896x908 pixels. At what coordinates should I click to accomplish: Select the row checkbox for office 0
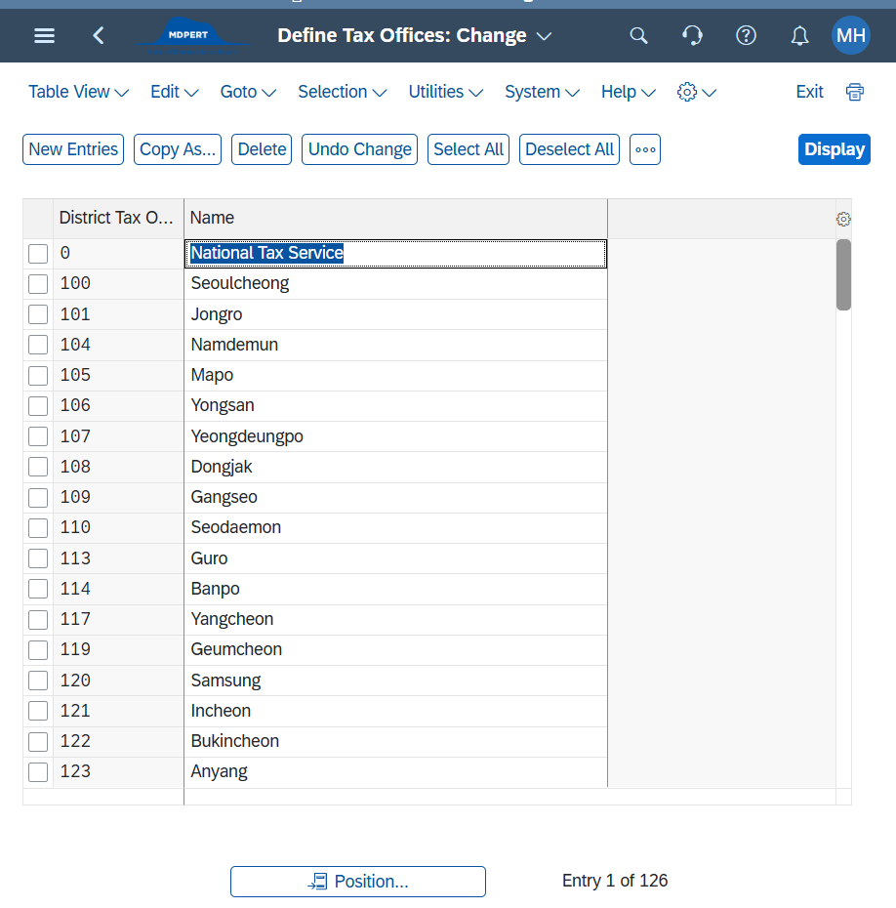(x=38, y=254)
